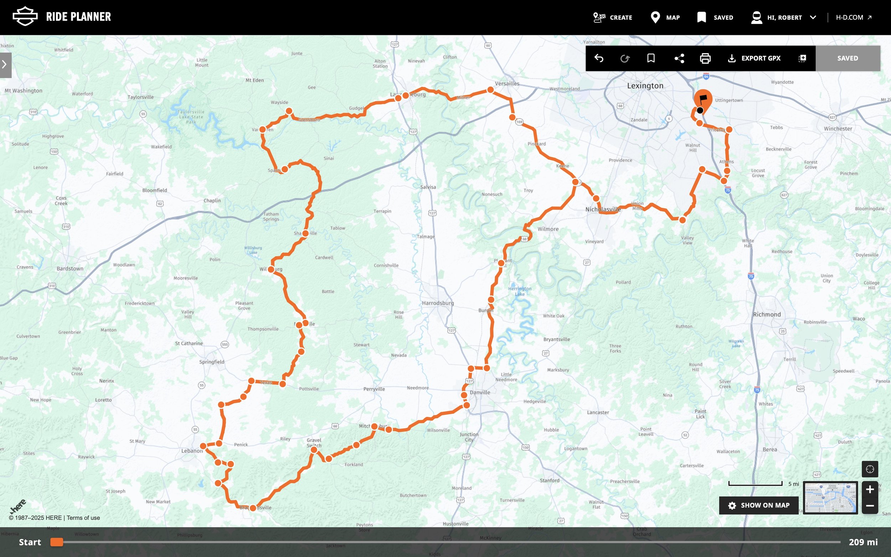Toggle the map style thumbnail
This screenshot has width=891, height=557.
pos(830,497)
